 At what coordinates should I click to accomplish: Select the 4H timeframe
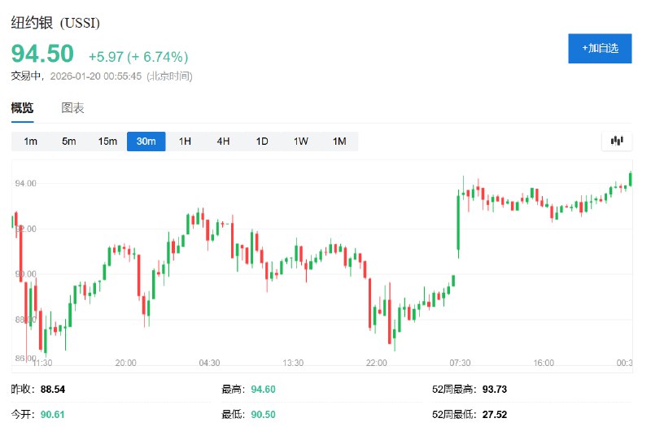pyautogui.click(x=223, y=142)
